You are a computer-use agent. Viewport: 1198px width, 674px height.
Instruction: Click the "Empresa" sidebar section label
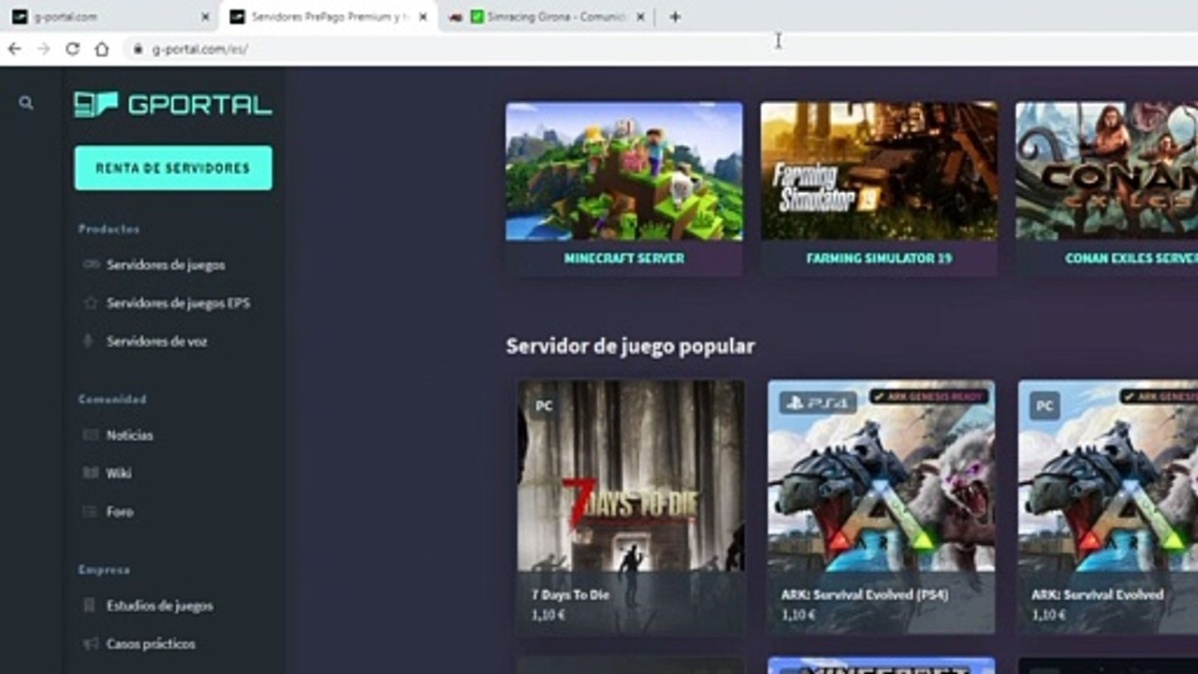click(x=104, y=570)
